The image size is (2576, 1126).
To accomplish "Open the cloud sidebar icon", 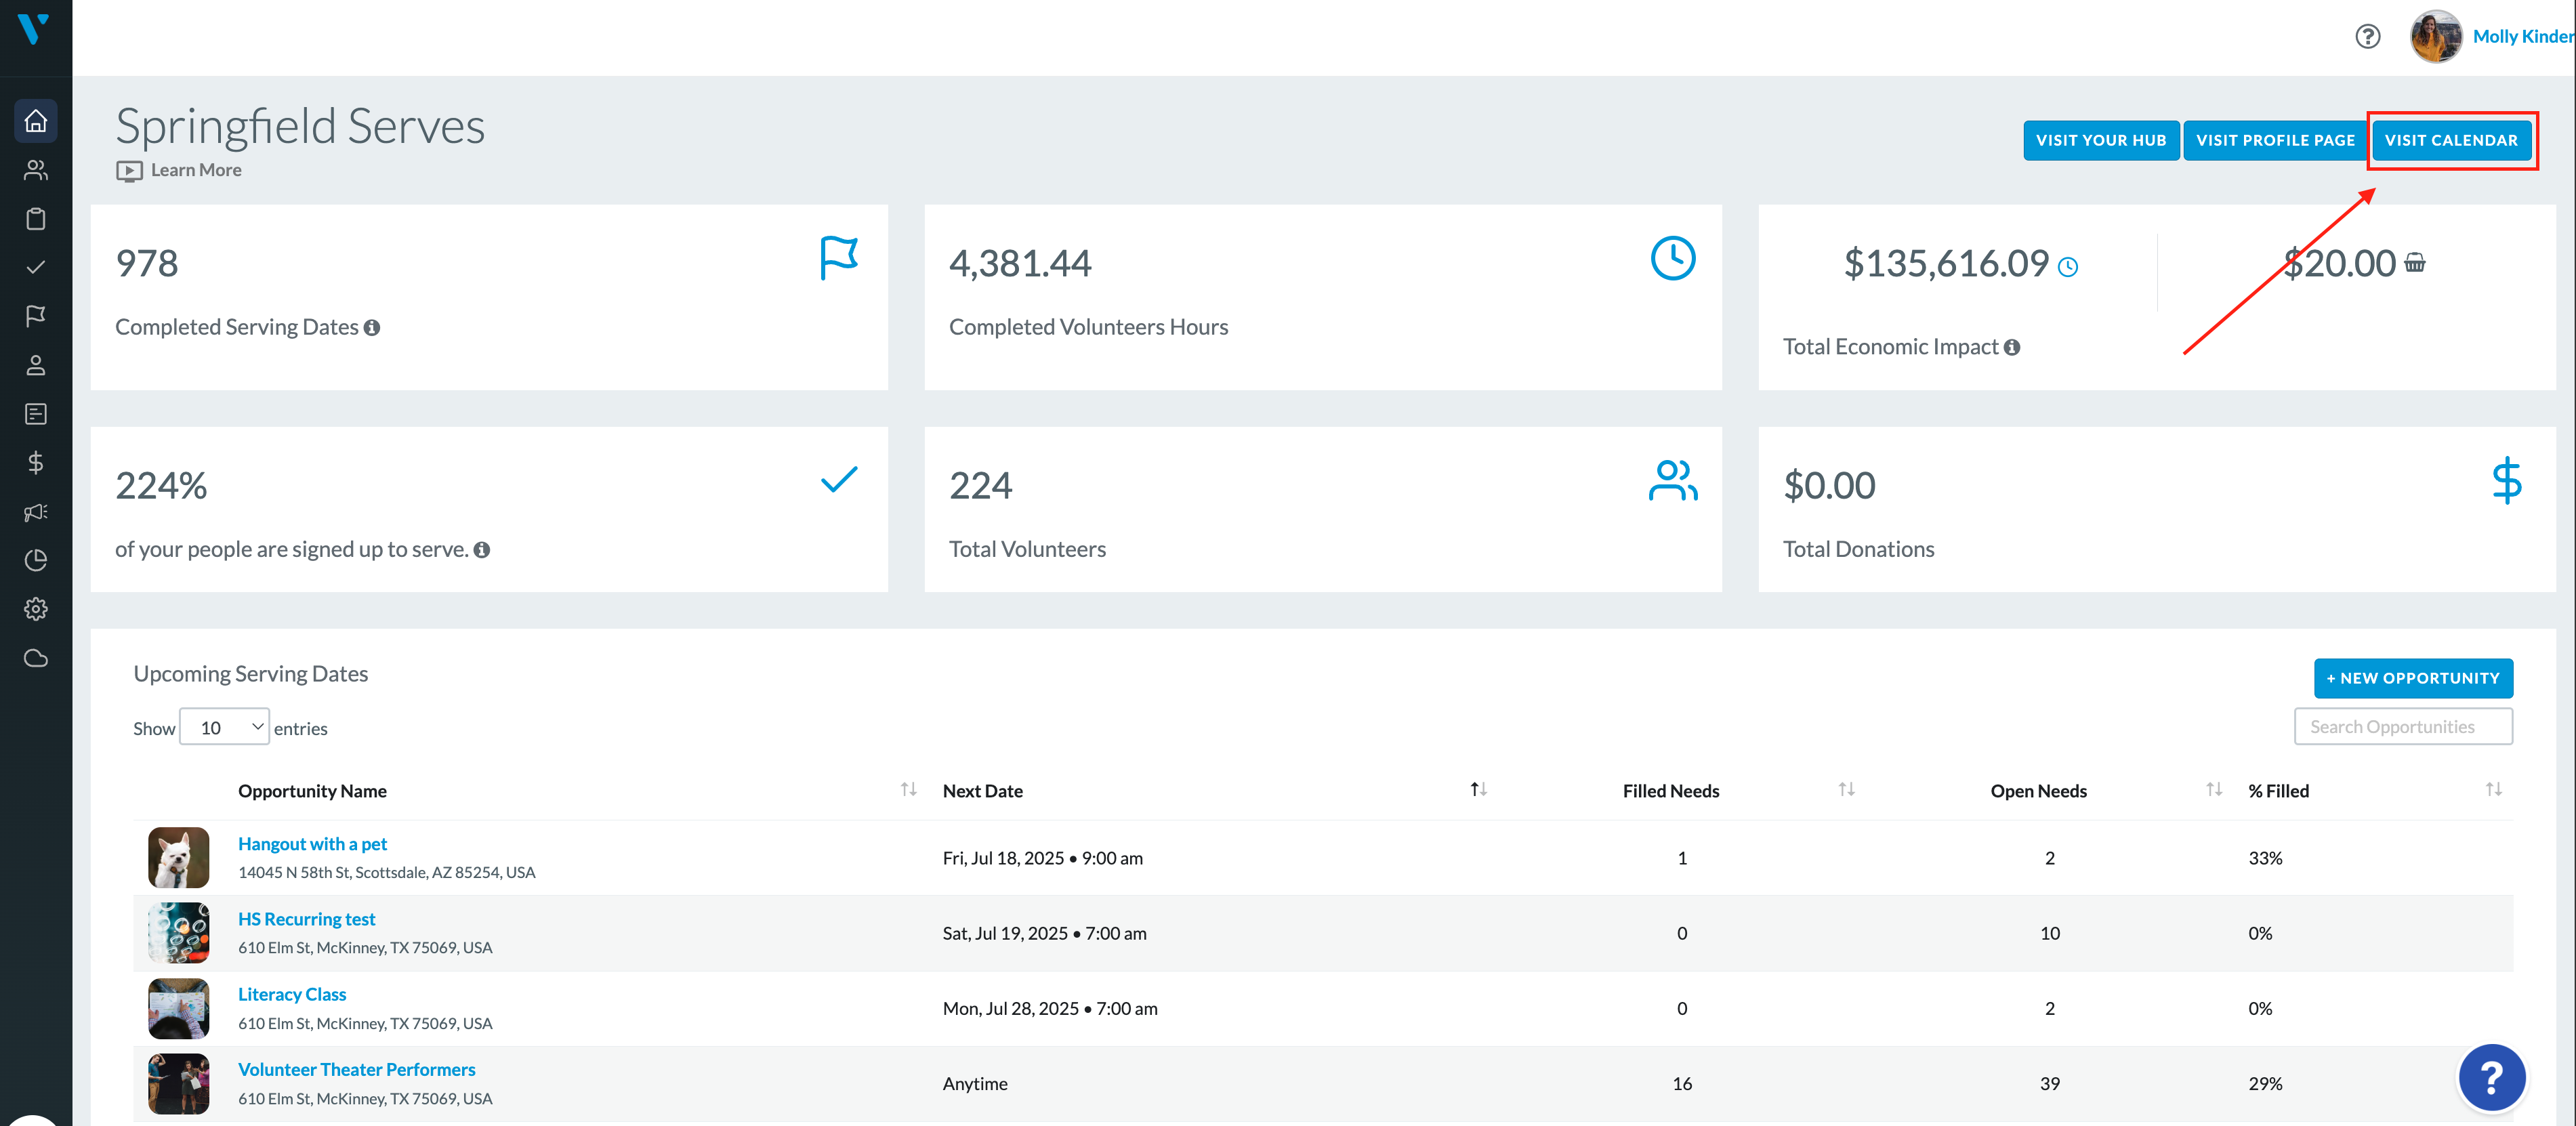I will [36, 658].
